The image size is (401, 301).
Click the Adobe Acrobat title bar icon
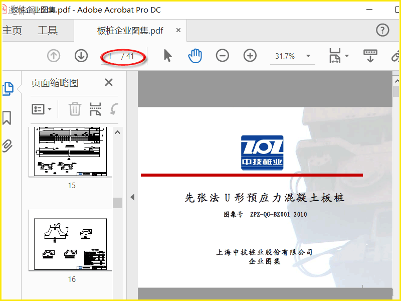point(4,10)
